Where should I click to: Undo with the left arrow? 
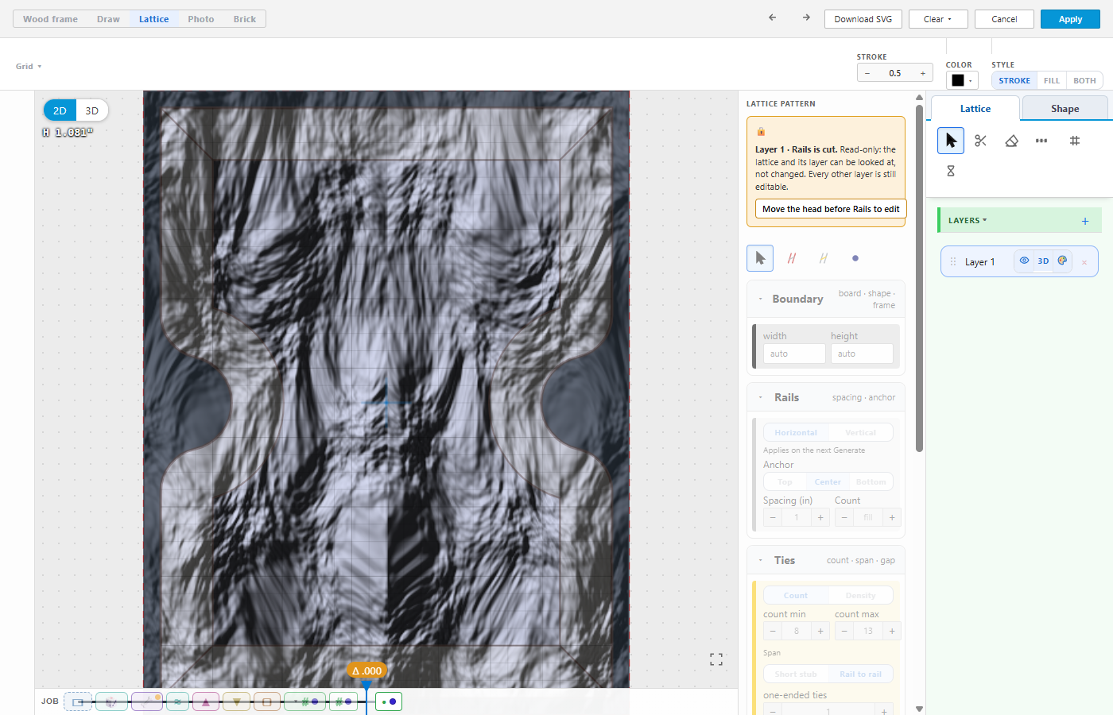[x=772, y=17]
